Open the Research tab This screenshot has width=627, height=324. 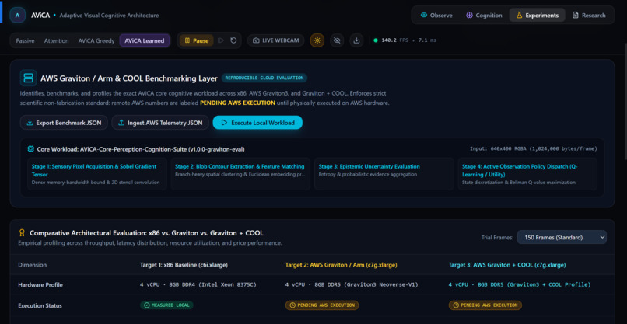[589, 16]
